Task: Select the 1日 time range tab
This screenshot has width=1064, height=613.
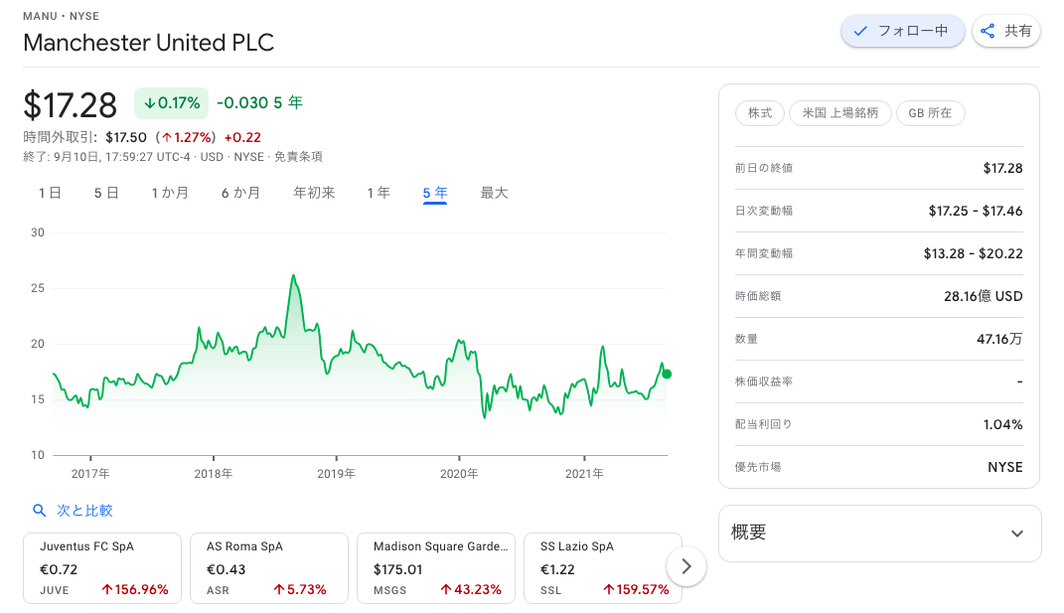Action: click(50, 194)
